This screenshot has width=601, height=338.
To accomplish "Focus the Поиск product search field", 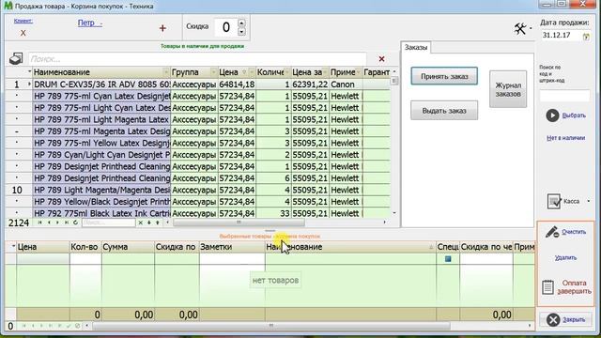I will 197,59.
